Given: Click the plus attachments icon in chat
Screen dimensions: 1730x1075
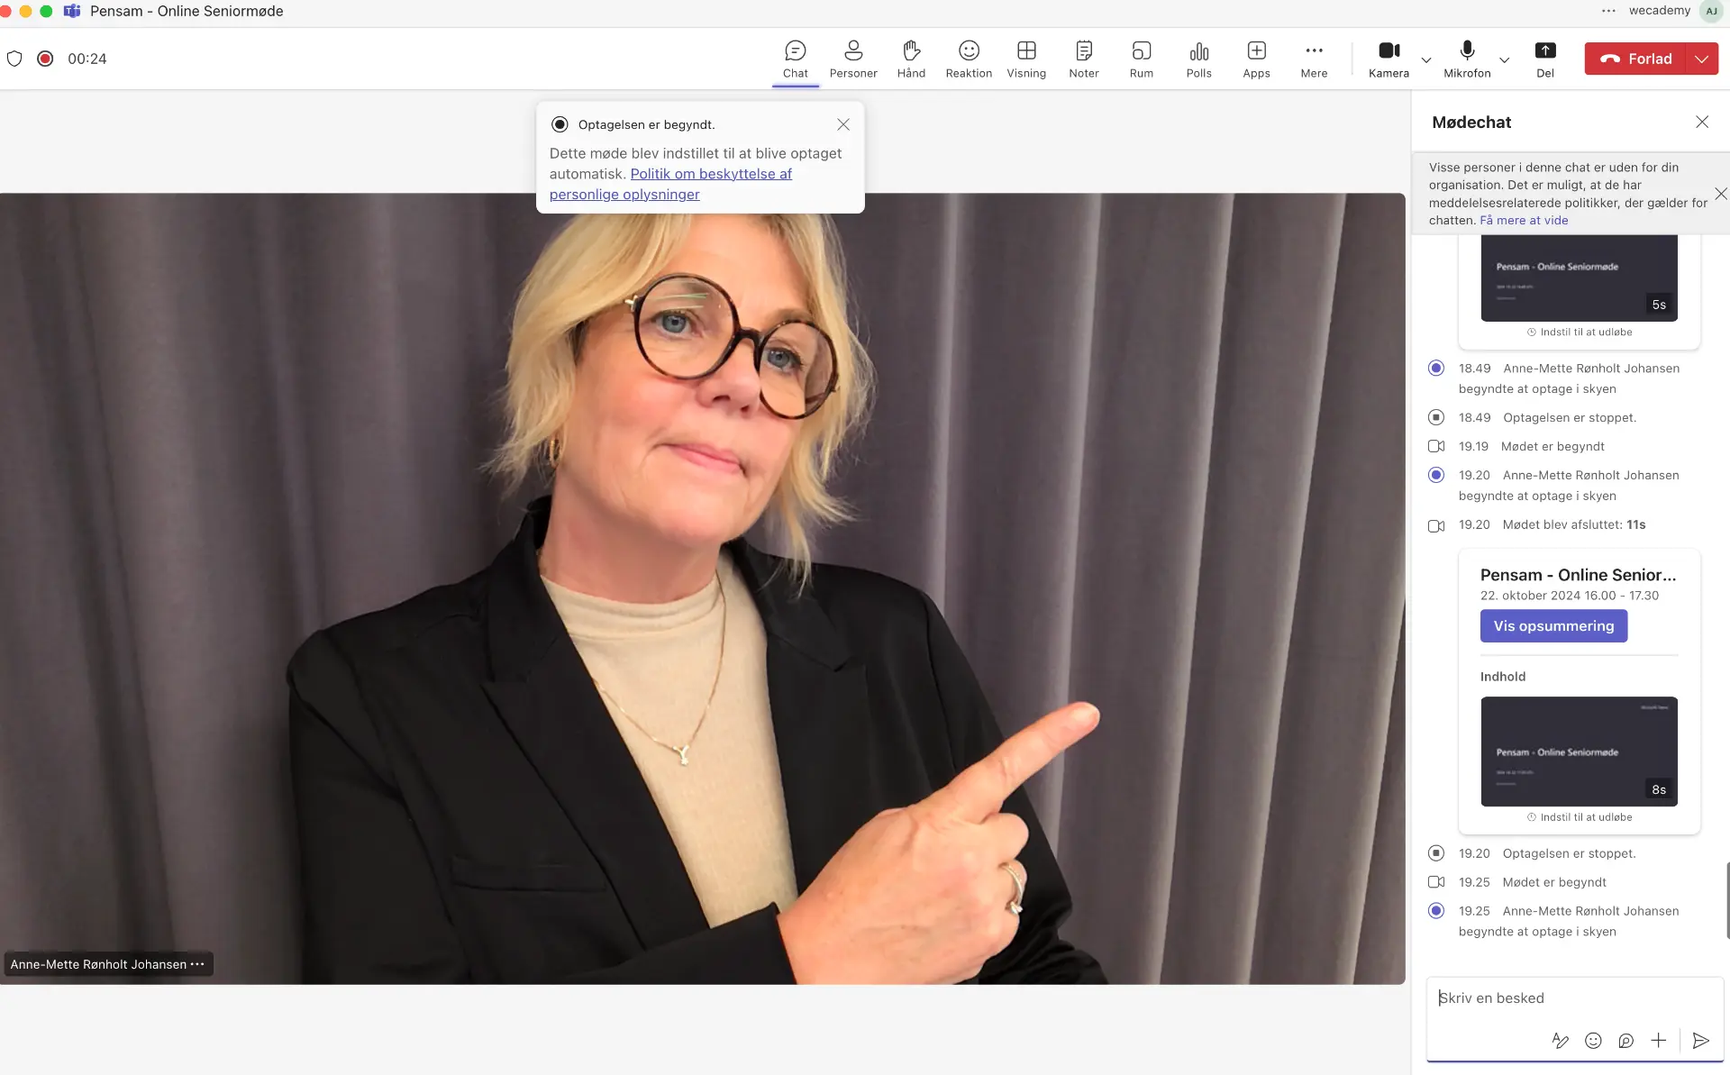Looking at the screenshot, I should tap(1658, 1041).
